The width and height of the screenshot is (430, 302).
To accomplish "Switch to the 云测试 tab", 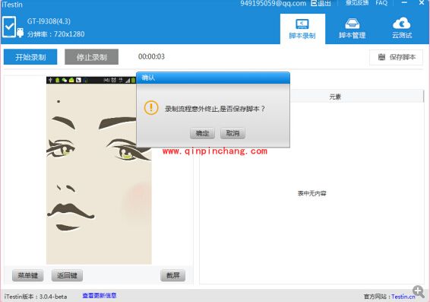I will coord(402,29).
